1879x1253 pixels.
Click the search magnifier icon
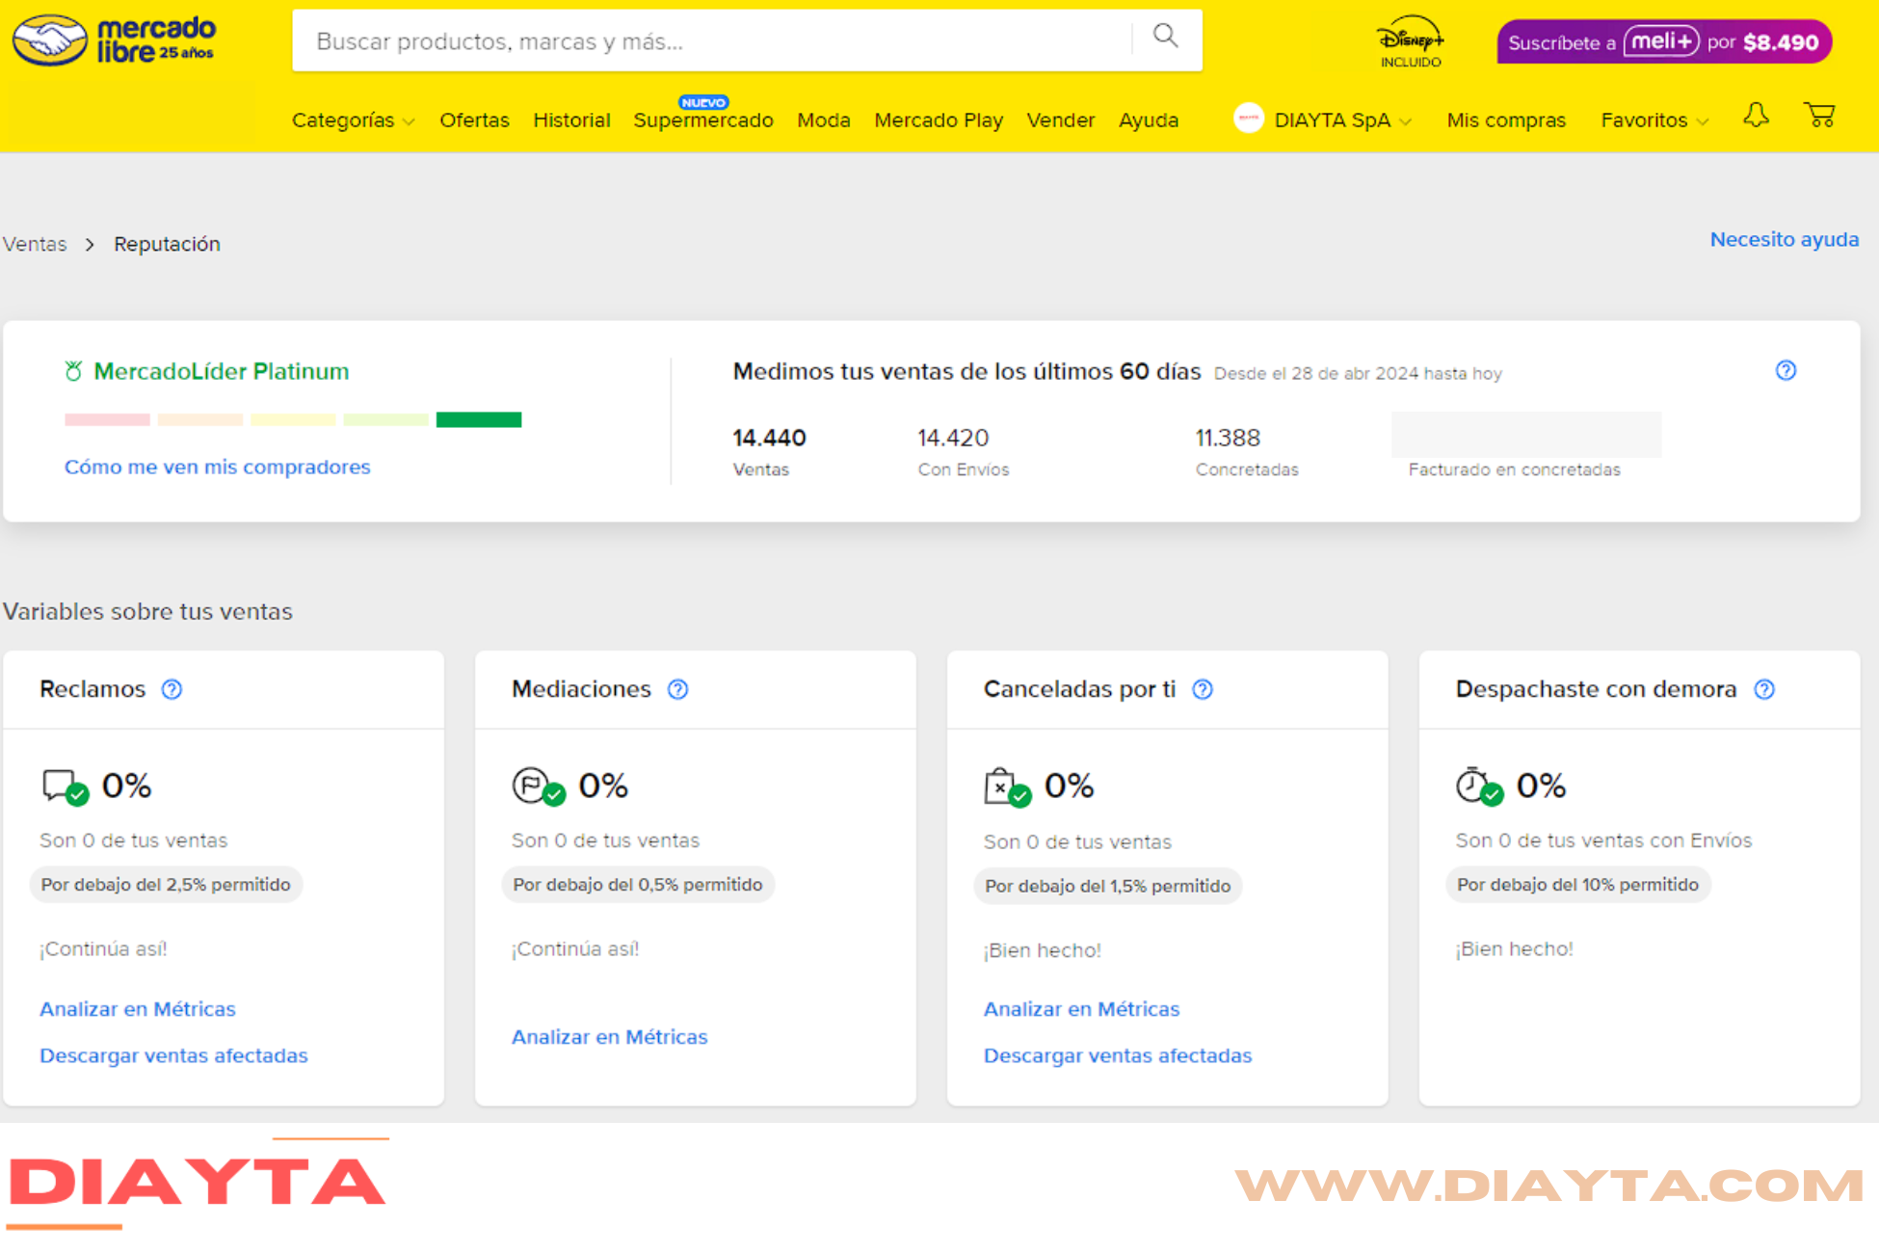point(1166,38)
